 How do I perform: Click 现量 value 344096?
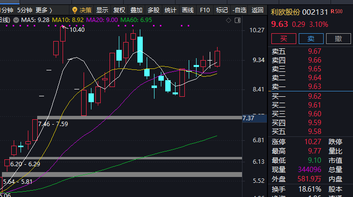[309, 170]
